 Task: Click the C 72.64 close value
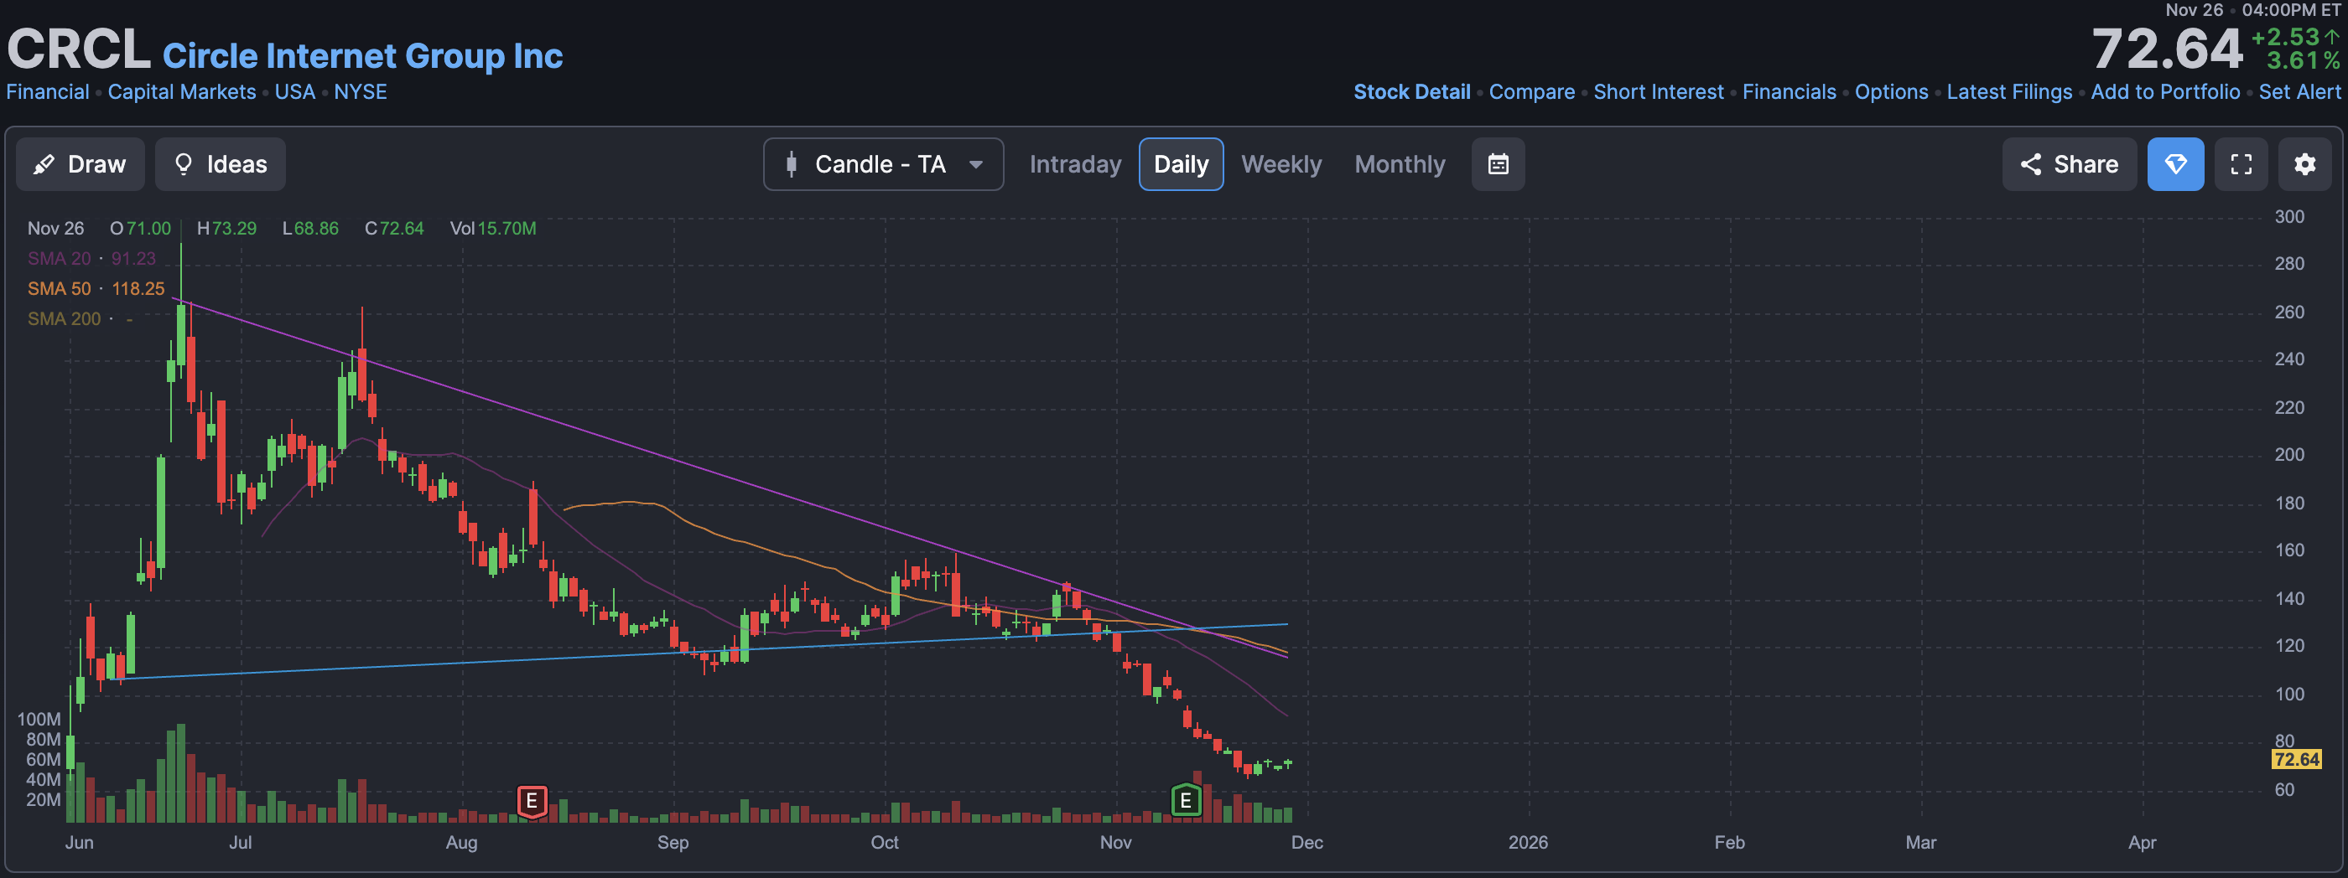coord(394,229)
